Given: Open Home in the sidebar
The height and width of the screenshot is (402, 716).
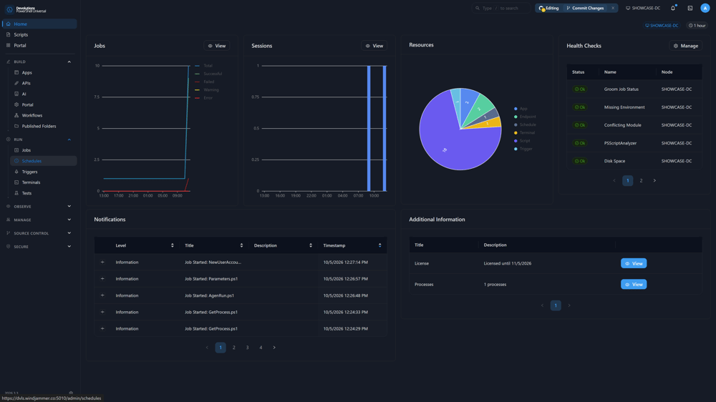Looking at the screenshot, I should [x=39, y=24].
